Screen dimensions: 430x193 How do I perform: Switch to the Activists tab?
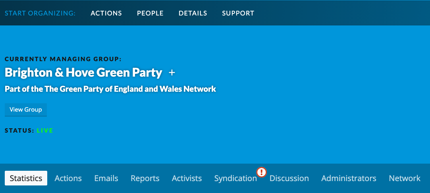pos(187,178)
